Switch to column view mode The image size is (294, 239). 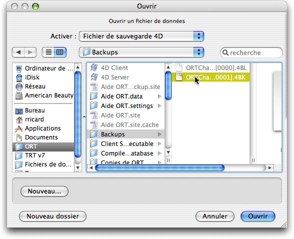click(x=60, y=52)
